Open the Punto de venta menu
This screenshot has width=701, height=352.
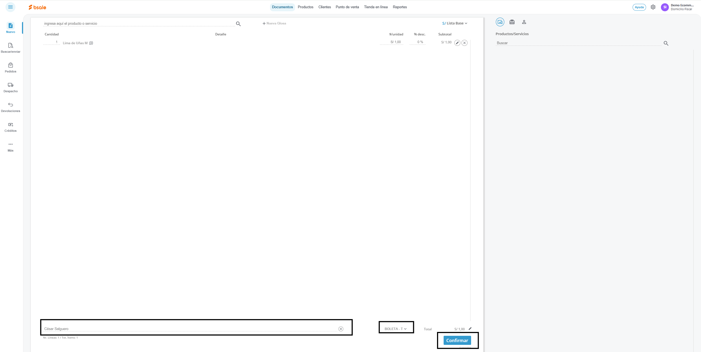coord(347,7)
